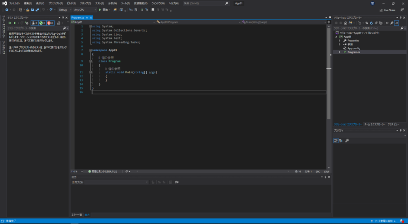Image resolution: width=408 pixels, height=224 pixels.
Task: Click the Alphabetical sort icon in Properties panel
Action: (341, 140)
